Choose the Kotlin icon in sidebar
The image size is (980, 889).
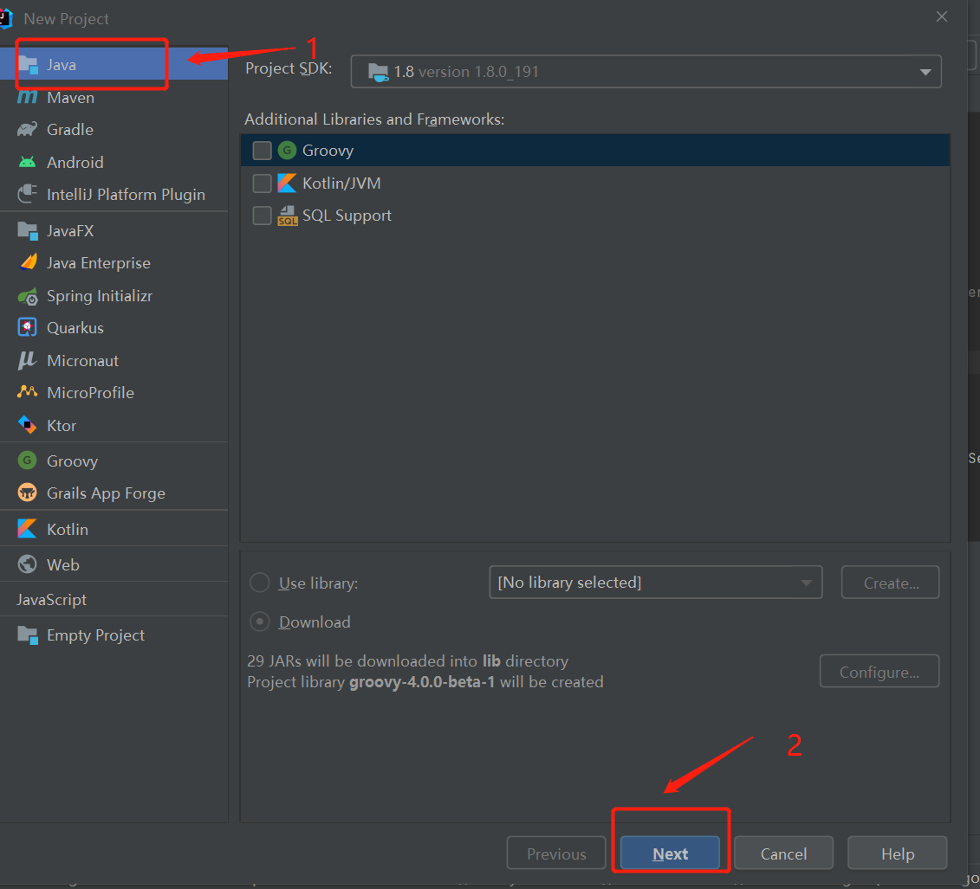coord(28,529)
